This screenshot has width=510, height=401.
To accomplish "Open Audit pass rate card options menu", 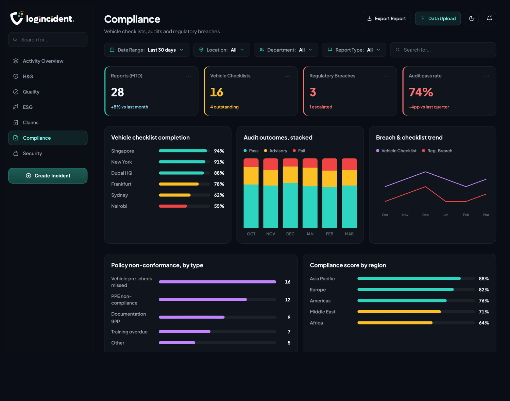I will [x=486, y=76].
